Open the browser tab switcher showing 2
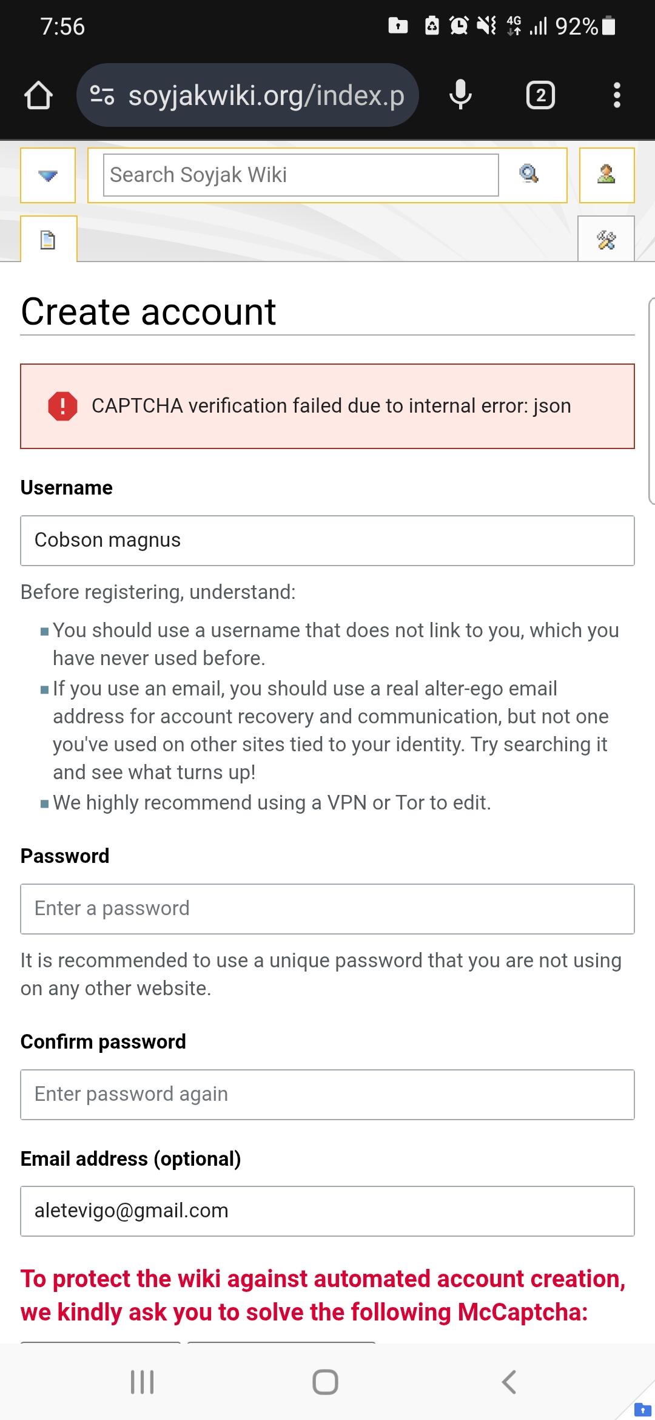 (x=540, y=95)
